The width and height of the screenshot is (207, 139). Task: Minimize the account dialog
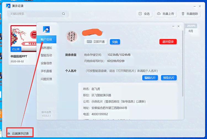[x=173, y=26]
